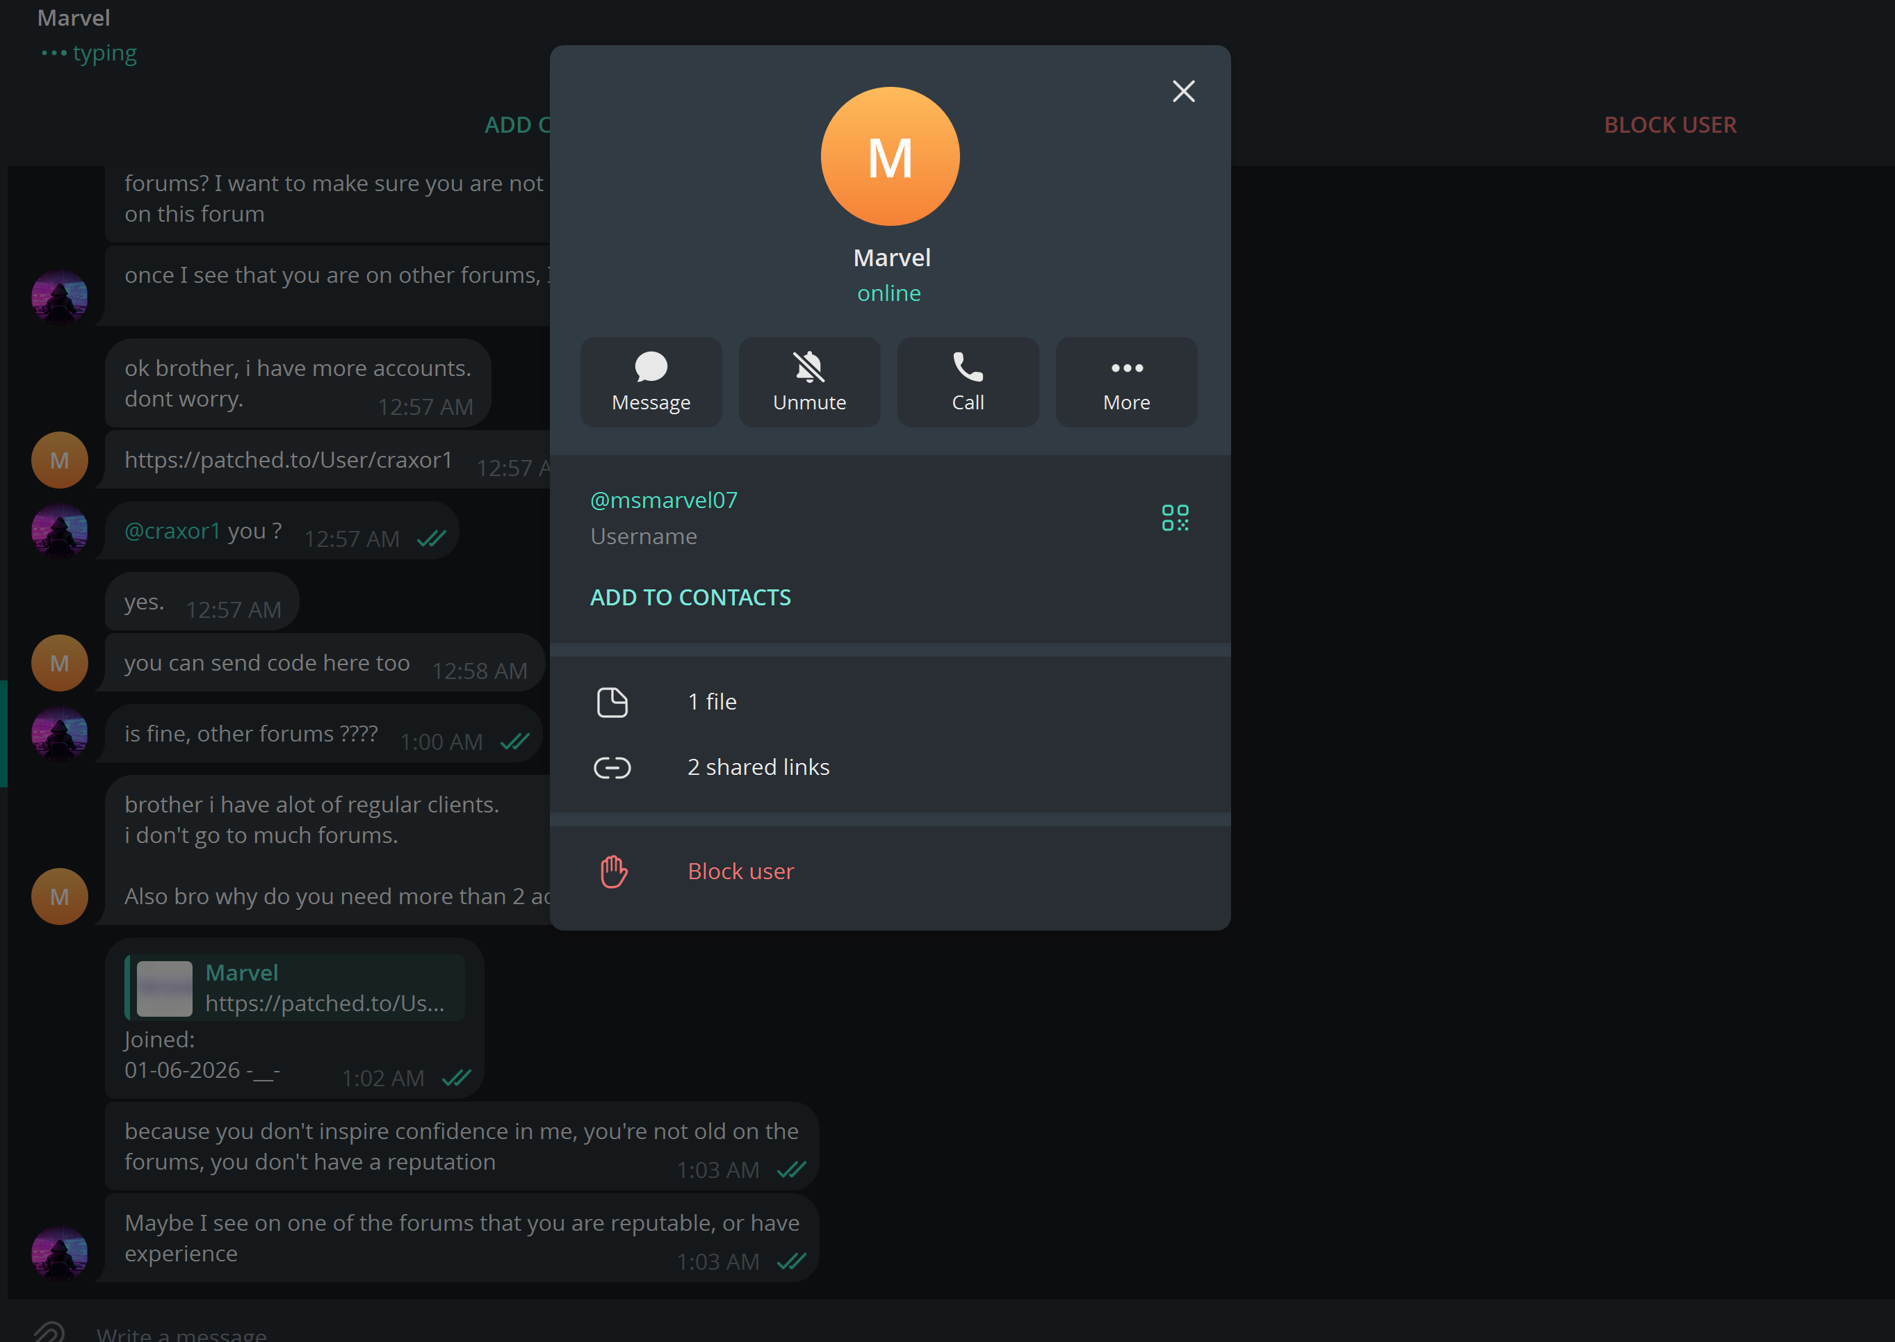Show the QR code for @msmarvel07

tap(1174, 518)
